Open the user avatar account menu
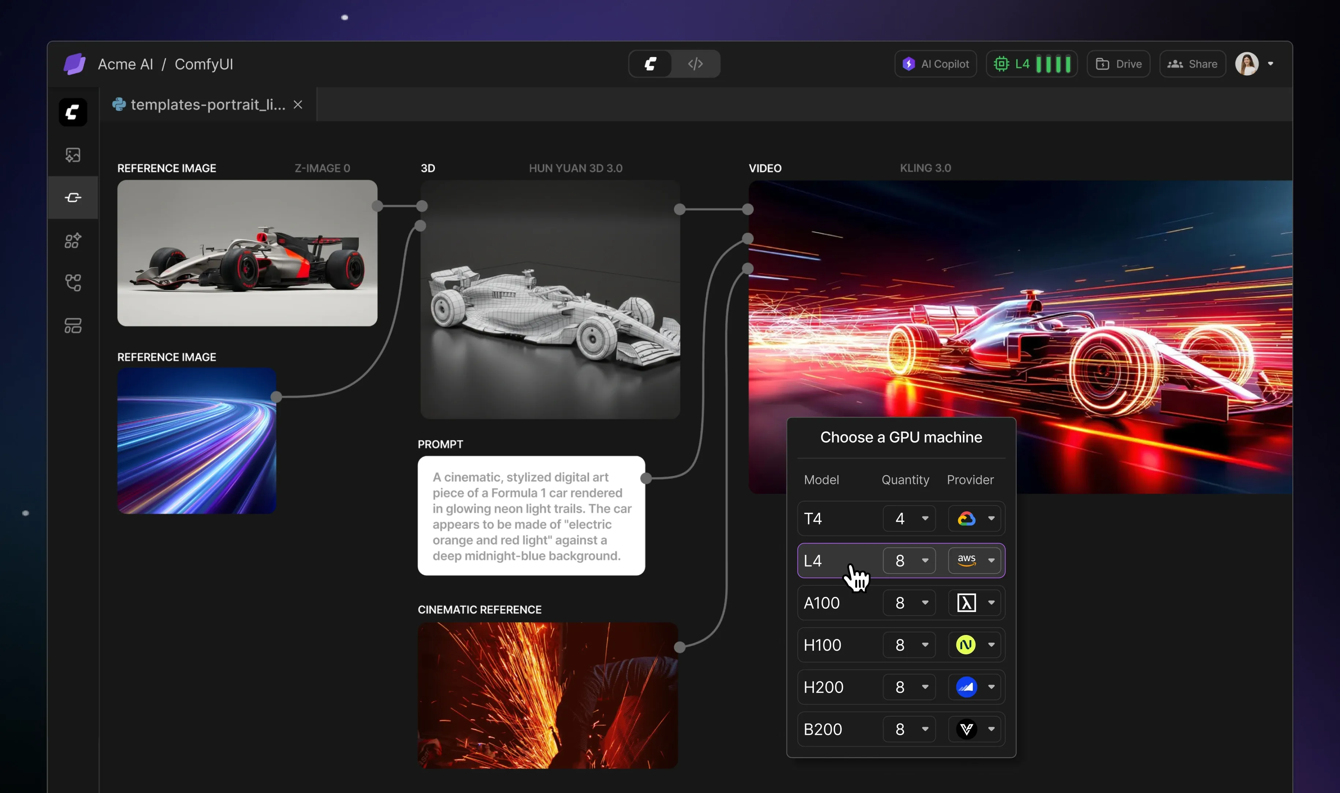 click(x=1254, y=64)
